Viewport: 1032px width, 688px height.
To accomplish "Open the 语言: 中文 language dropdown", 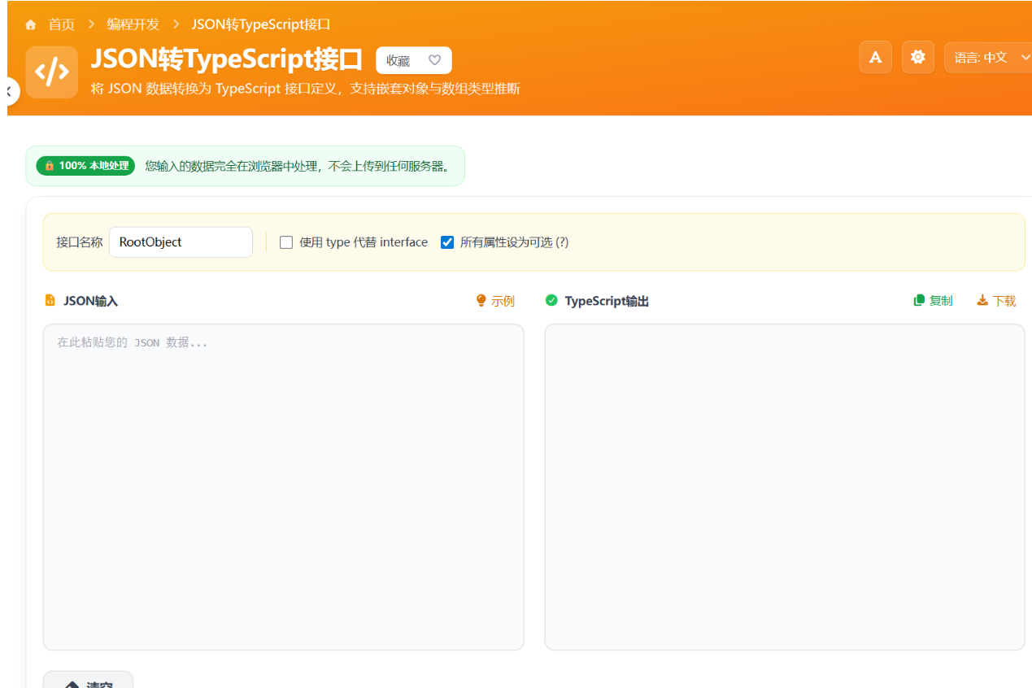I will click(x=989, y=57).
